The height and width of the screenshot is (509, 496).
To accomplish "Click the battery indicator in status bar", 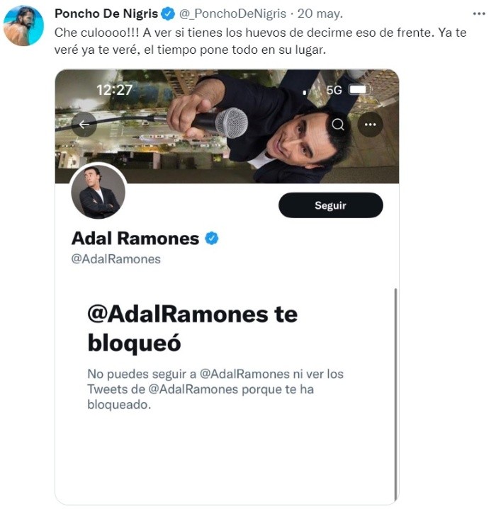I will pos(360,90).
